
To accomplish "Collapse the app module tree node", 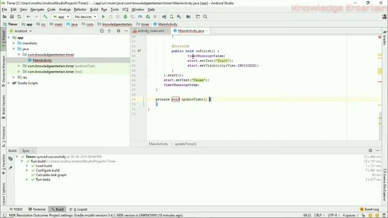I will tap(9, 38).
